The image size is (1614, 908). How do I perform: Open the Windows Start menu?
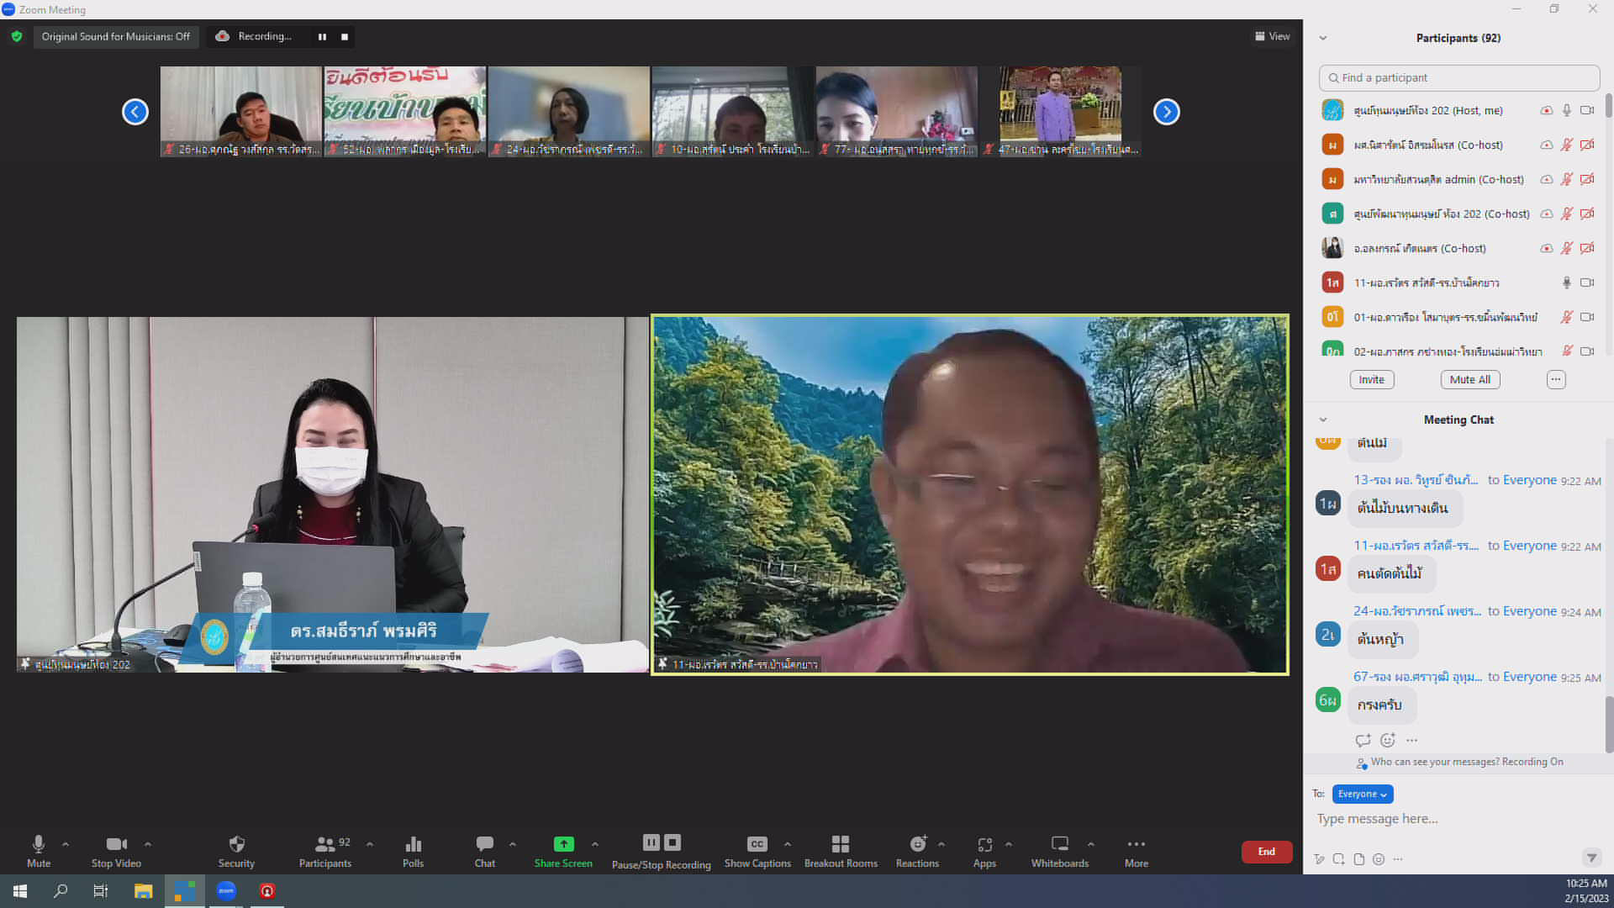click(20, 890)
